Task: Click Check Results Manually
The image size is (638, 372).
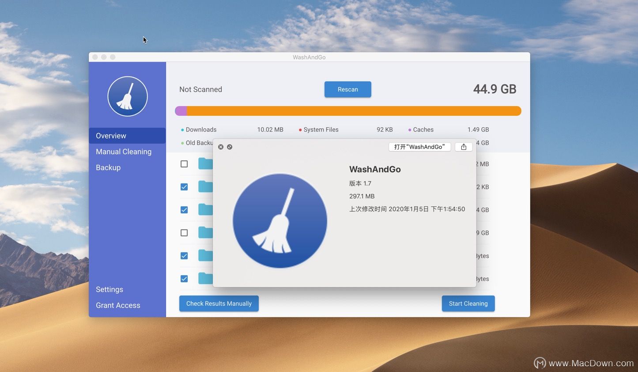Action: [219, 304]
